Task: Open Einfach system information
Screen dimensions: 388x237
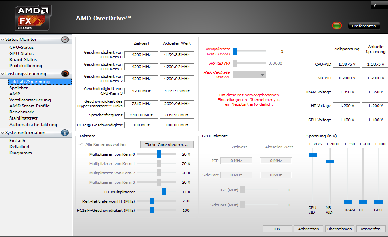Action: [17, 140]
